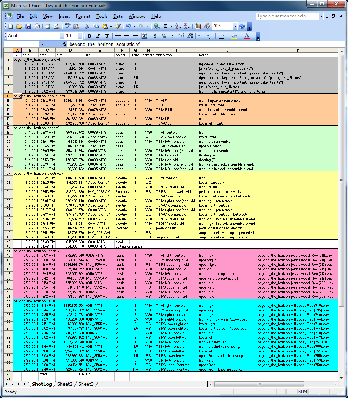Open Excel Help question mark icon
The height and width of the screenshot is (398, 348).
(242, 26)
